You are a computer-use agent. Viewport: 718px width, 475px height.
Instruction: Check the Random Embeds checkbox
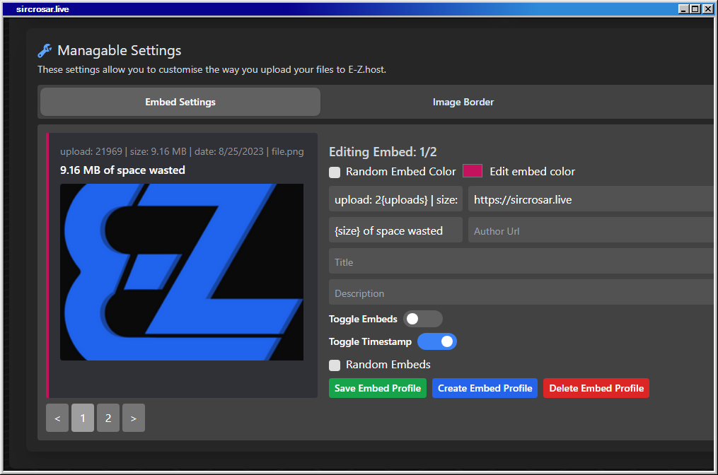point(335,365)
